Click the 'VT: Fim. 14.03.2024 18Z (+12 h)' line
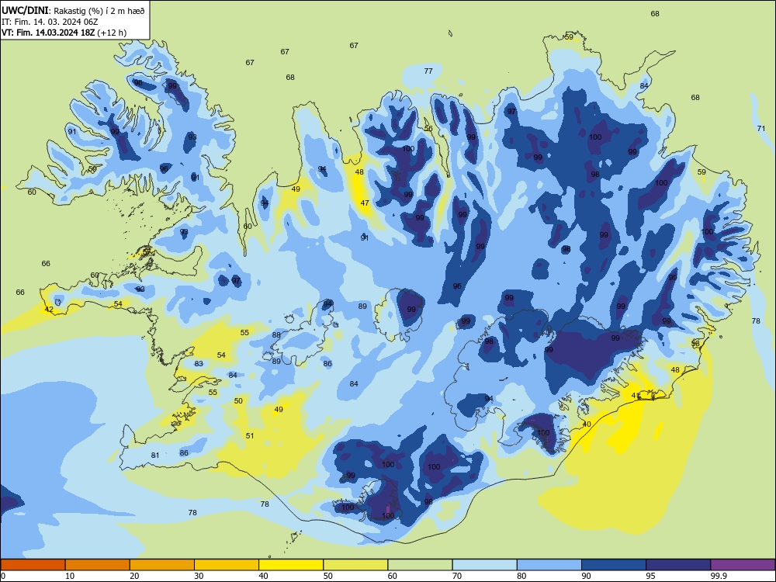 (x=64, y=33)
